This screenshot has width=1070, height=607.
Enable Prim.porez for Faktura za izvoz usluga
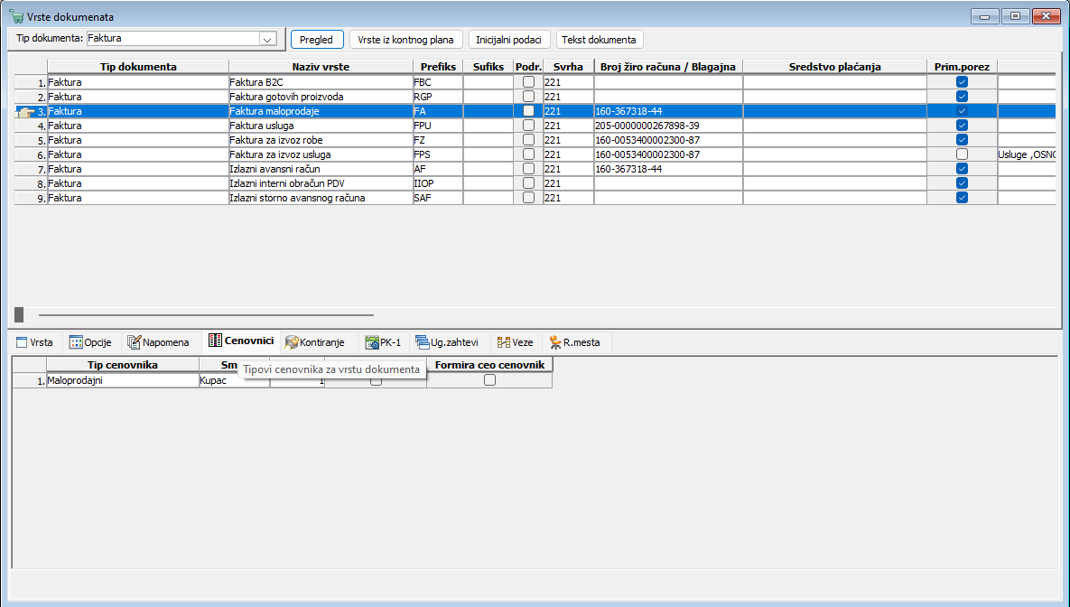963,154
